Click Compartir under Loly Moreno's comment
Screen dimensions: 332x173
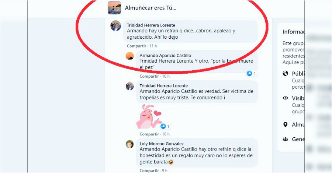[149, 171]
